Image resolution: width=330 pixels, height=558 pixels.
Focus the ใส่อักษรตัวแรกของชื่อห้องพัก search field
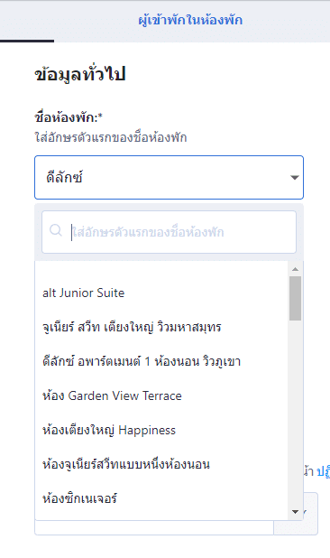click(x=170, y=232)
